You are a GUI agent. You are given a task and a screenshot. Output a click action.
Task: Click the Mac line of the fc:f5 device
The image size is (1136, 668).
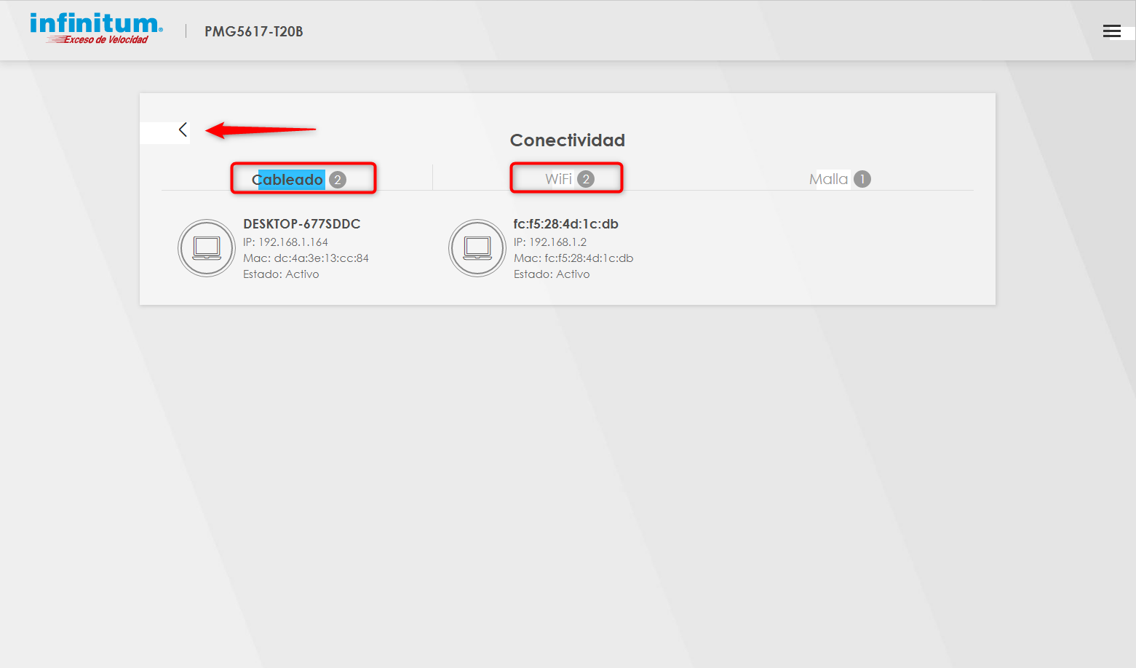(x=573, y=258)
